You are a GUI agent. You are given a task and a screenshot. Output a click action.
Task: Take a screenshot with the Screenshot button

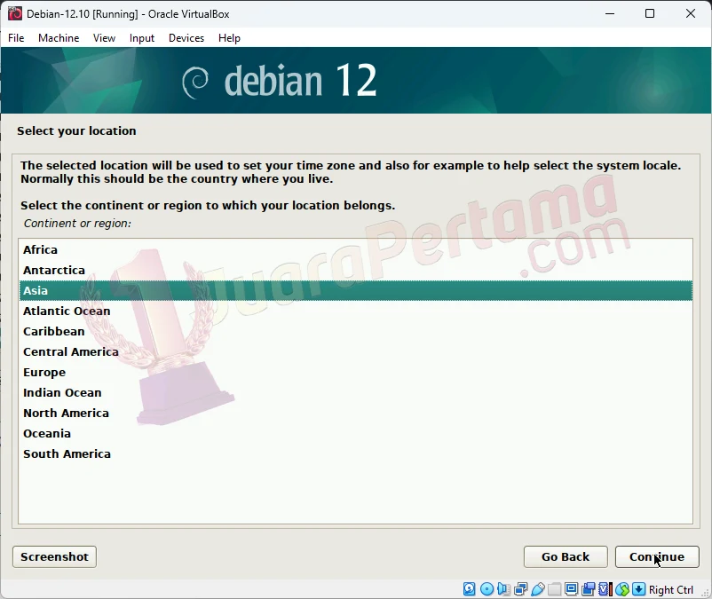click(53, 556)
